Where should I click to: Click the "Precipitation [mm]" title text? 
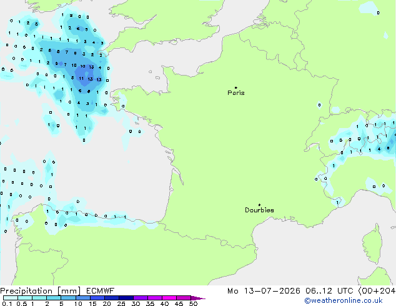pyautogui.click(x=41, y=291)
